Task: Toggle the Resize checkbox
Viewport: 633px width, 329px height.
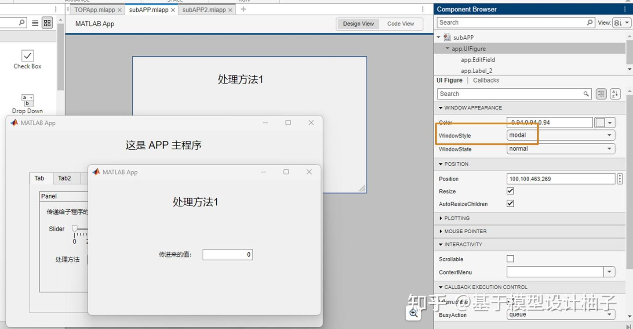Action: point(510,191)
